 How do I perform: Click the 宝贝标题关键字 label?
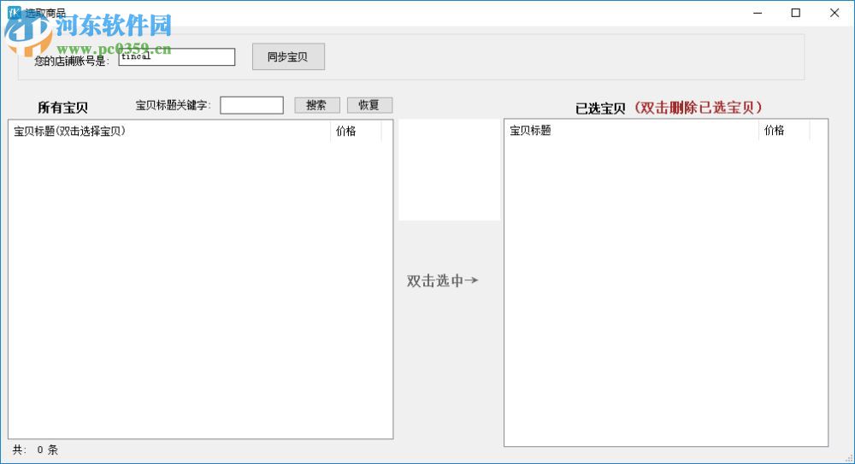coord(174,105)
